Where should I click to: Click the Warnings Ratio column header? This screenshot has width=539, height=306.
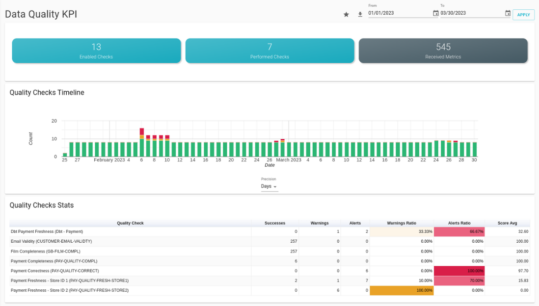click(x=402, y=223)
